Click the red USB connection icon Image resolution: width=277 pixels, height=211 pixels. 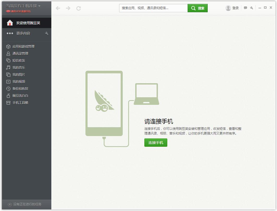coord(8,11)
